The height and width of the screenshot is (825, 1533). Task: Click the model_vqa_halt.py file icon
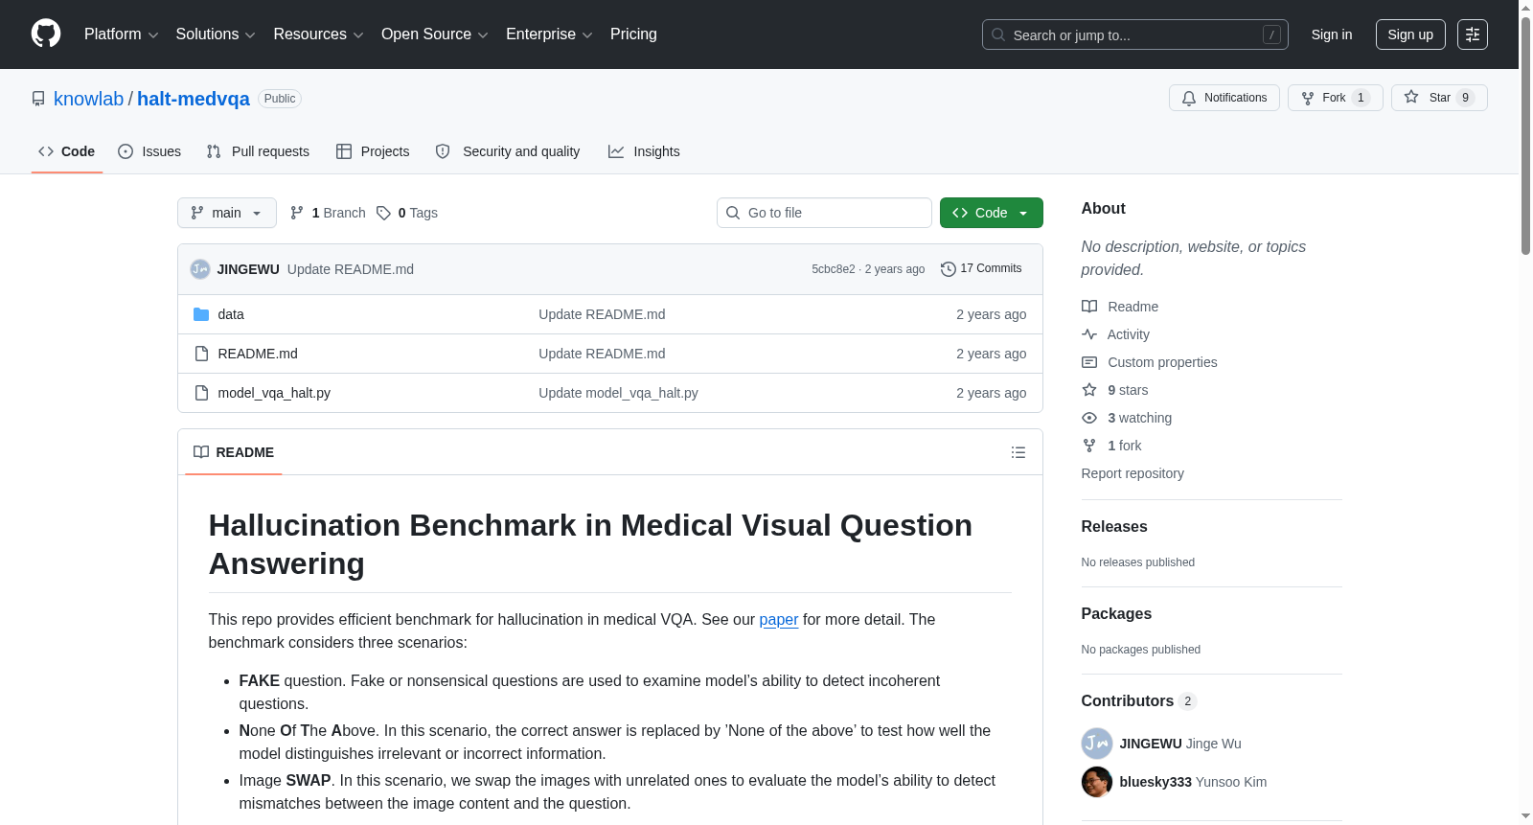click(x=201, y=393)
